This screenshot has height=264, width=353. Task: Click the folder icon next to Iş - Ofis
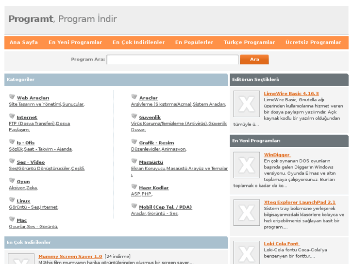(12, 141)
